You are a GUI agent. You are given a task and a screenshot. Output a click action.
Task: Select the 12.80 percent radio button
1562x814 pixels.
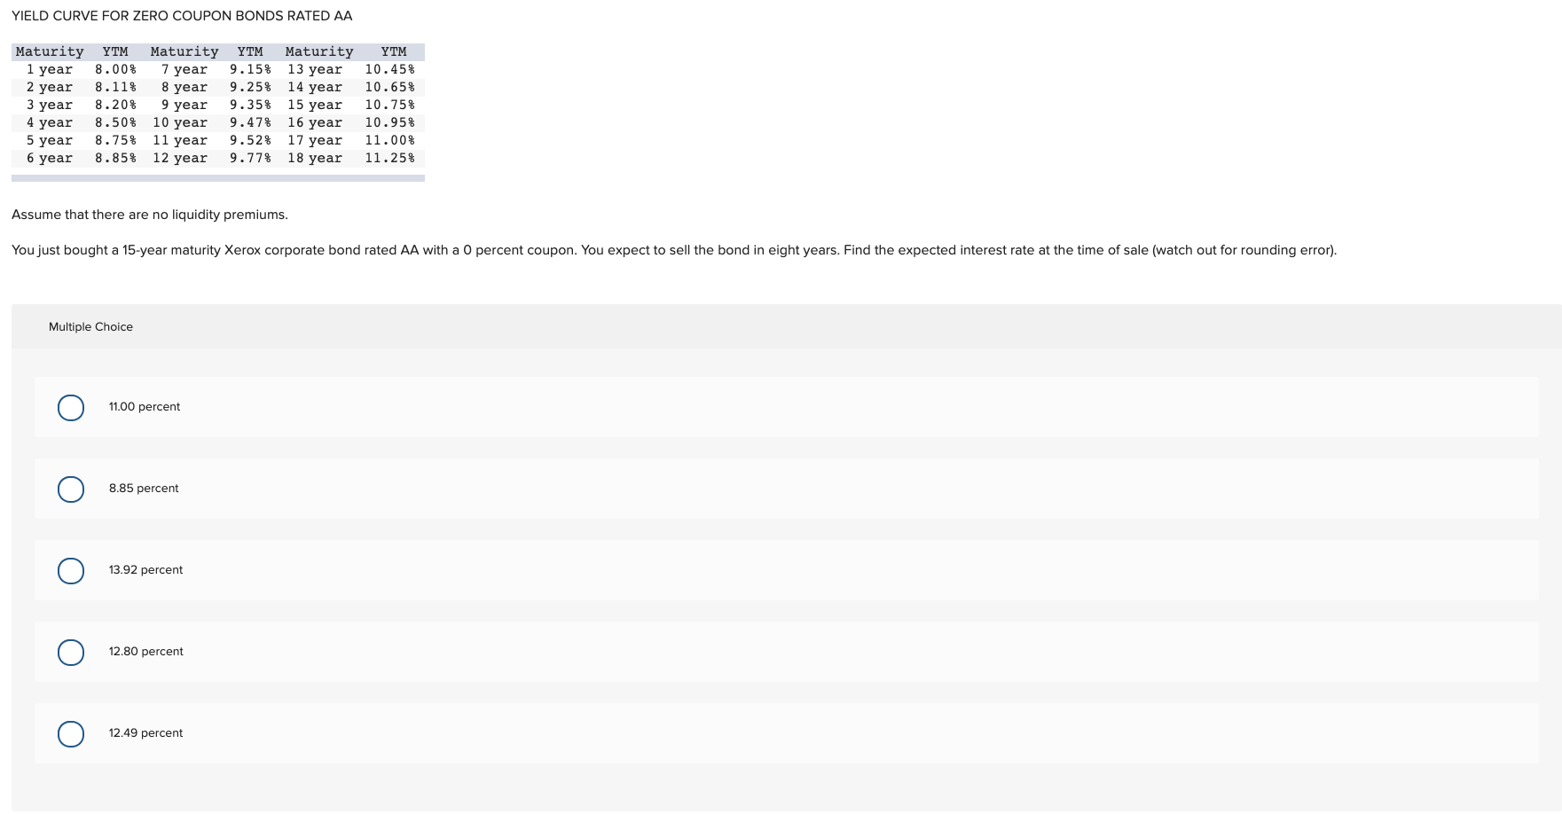click(x=71, y=652)
